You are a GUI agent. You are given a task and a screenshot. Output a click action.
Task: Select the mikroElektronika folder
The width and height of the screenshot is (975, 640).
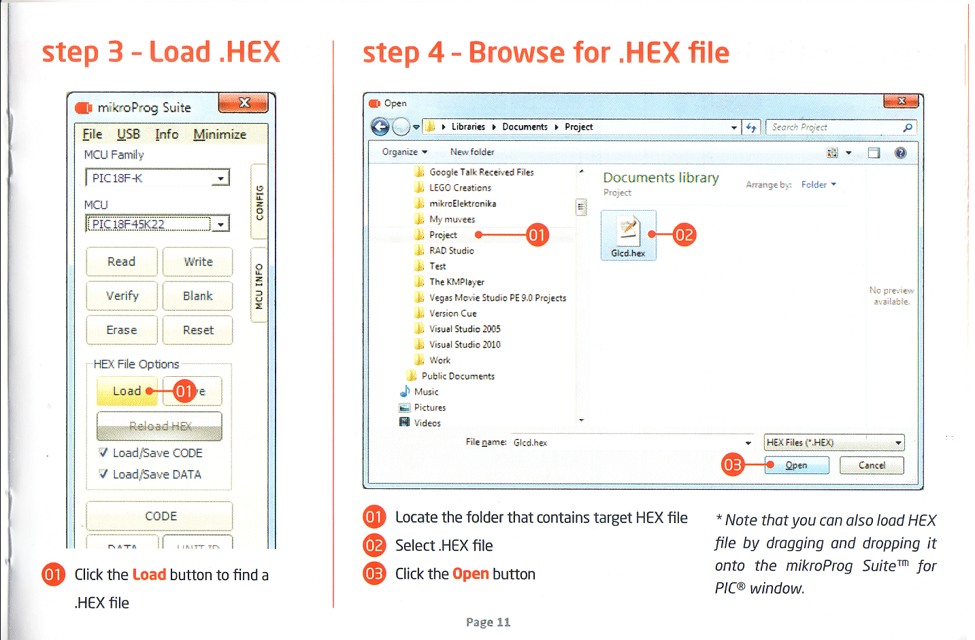463,203
